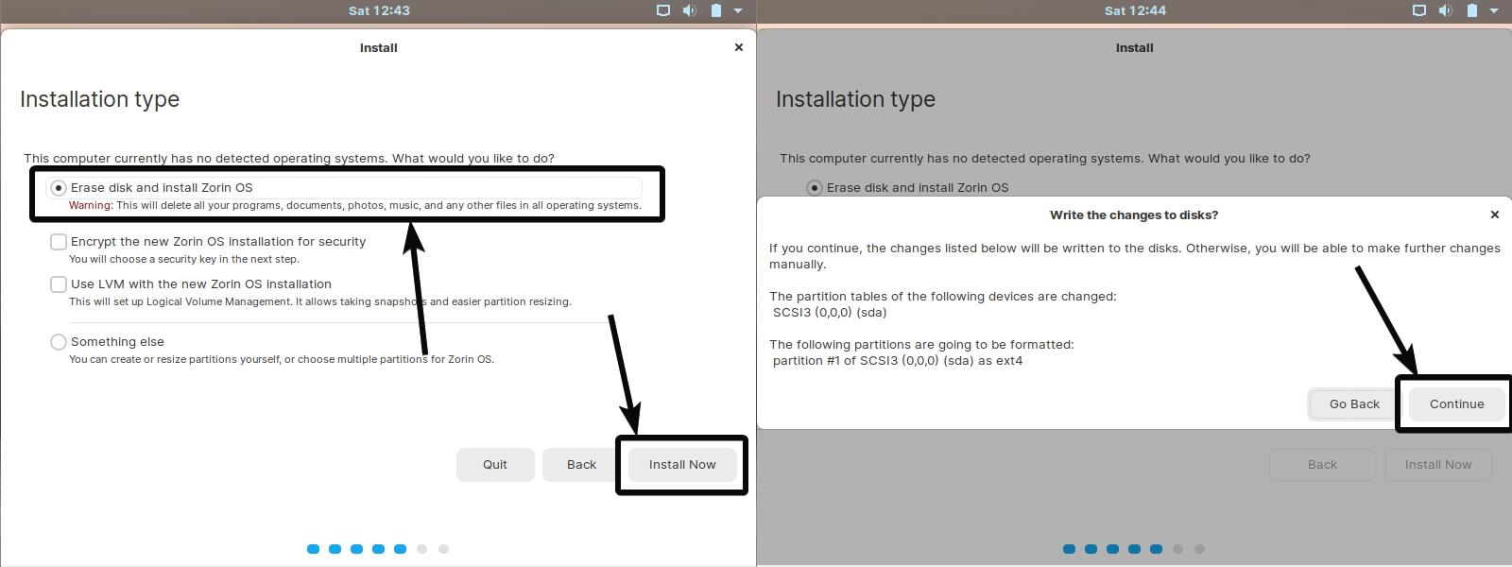The image size is (1512, 567).
Task: Click greyed-out Back button behind the dialog
Action: pos(1322,465)
